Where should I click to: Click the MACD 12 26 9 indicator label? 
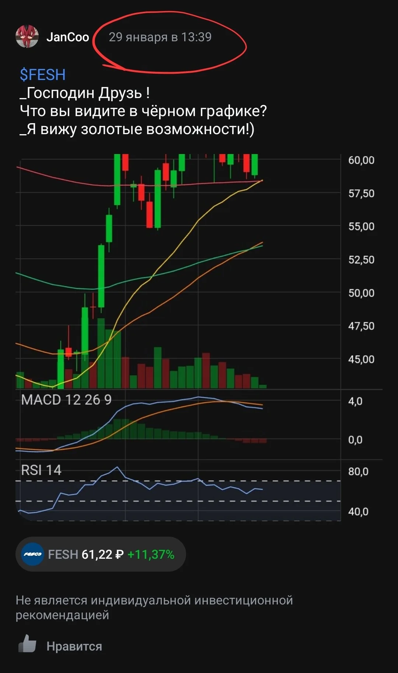(x=66, y=400)
